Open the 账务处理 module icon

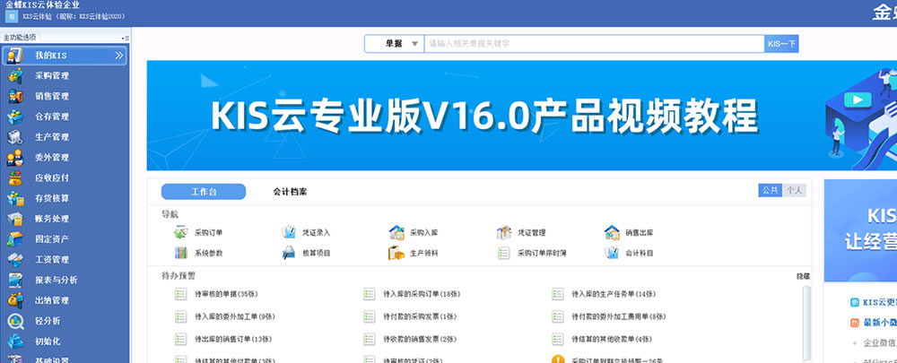[x=15, y=219]
